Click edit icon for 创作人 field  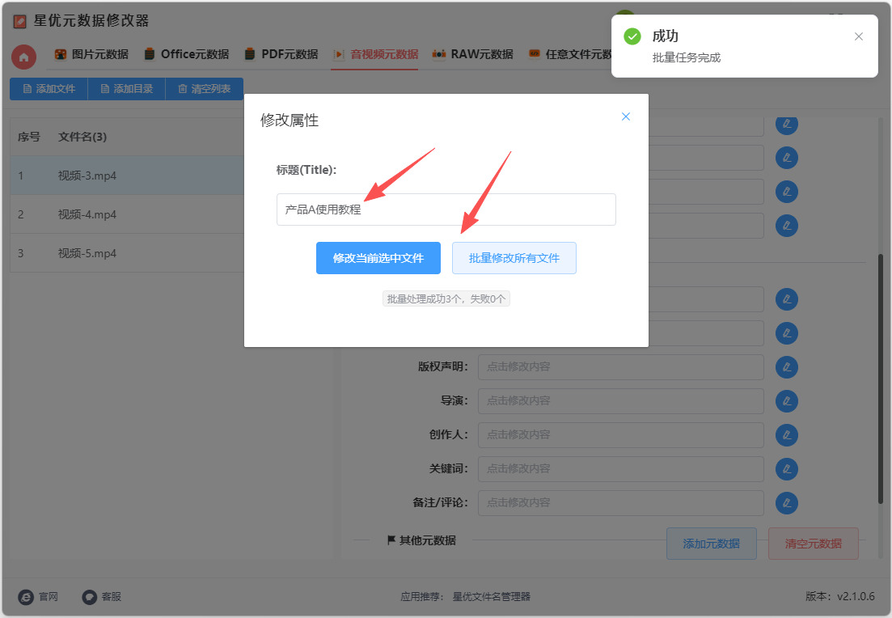point(787,434)
